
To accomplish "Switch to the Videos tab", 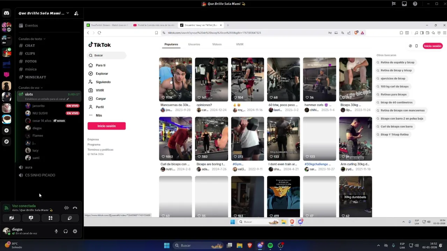I will coord(217,44).
